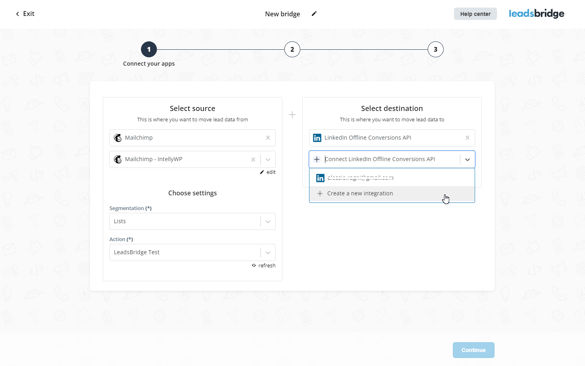585x366 pixels.
Task: Clear Mailchimp - IntellyWP integration
Action: 253,159
